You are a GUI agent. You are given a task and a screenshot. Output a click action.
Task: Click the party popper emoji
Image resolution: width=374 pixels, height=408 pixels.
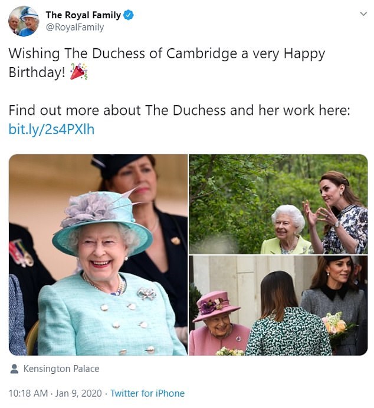click(78, 72)
